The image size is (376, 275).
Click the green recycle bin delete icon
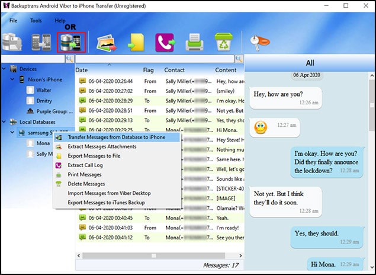[223, 42]
